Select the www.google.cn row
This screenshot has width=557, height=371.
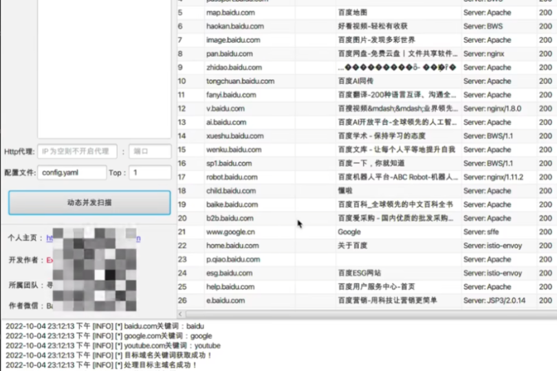click(367, 232)
